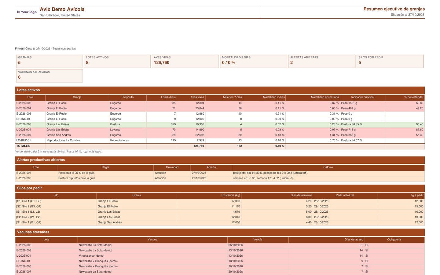440x275 pixels.
Task: Click lot E-2026-005 in Lotes activos
Action: (220, 114)
